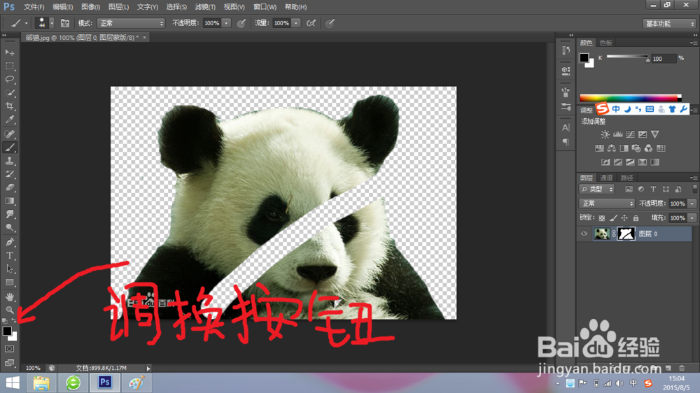Hide layer 图层 0 visibility eye
Image resolution: width=700 pixels, height=393 pixels.
[x=584, y=234]
